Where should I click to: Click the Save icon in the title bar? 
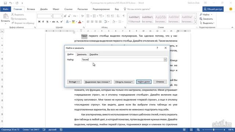pyautogui.click(x=5, y=3)
